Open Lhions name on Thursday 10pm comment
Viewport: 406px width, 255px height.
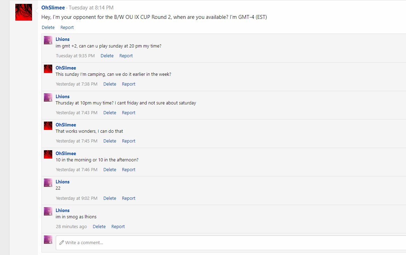pos(63,96)
